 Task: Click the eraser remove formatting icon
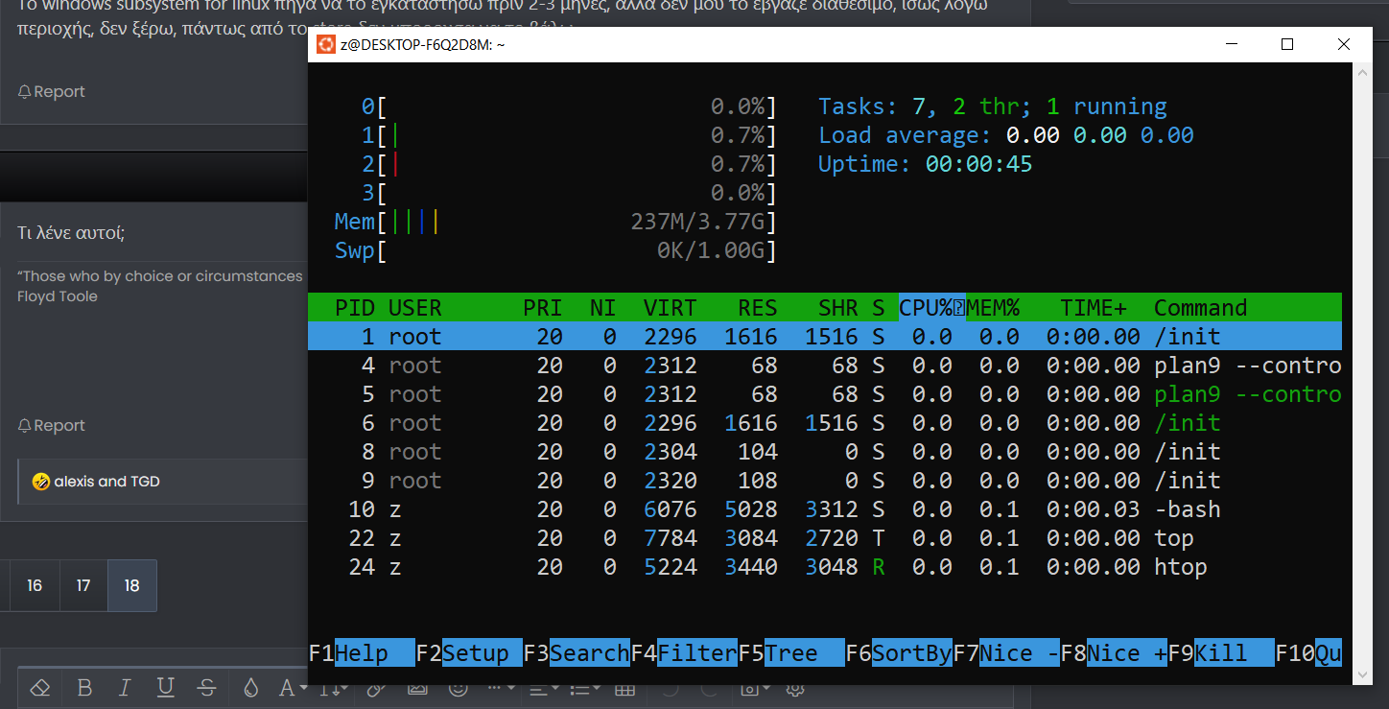(x=39, y=688)
